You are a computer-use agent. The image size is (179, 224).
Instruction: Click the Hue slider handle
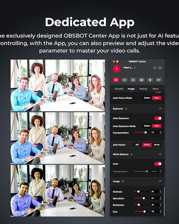[144, 211]
